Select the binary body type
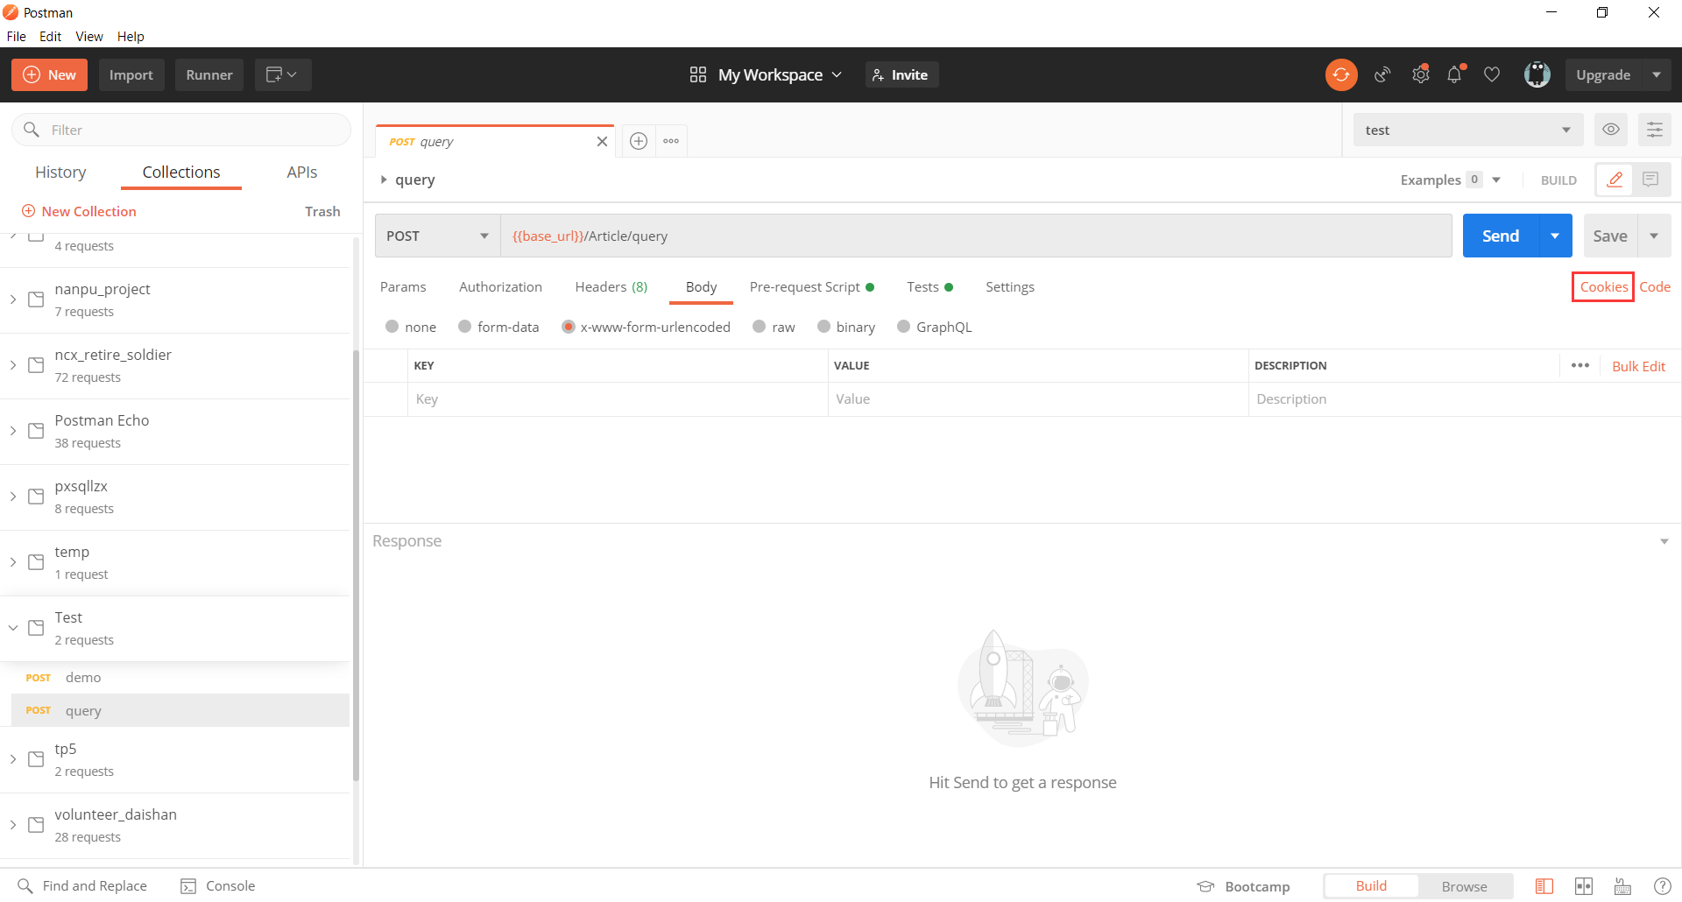The image size is (1682, 902). pos(823,327)
